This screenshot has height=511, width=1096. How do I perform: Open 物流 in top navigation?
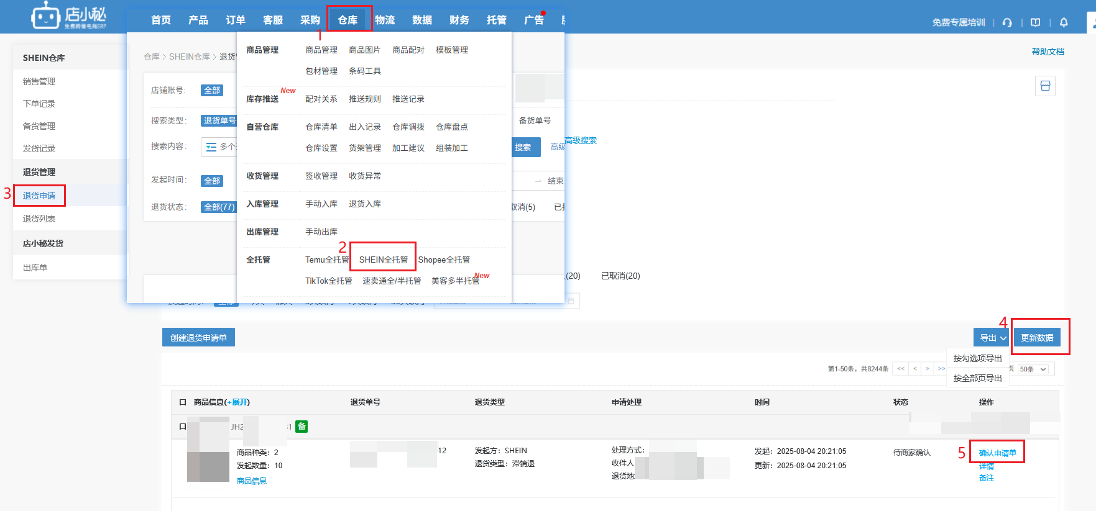[x=385, y=20]
